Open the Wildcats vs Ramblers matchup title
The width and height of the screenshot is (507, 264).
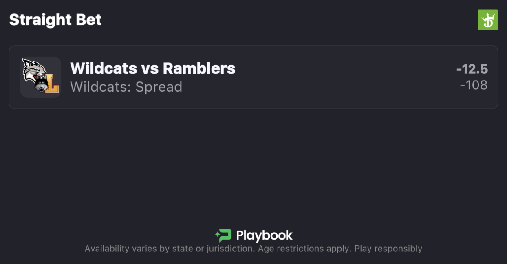152,68
